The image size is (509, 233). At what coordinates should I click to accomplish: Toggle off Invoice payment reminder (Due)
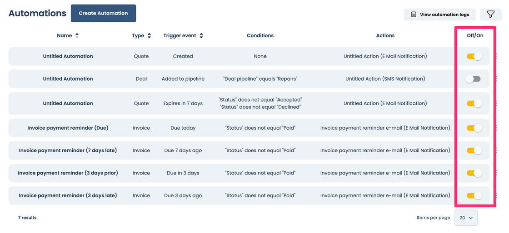(474, 128)
